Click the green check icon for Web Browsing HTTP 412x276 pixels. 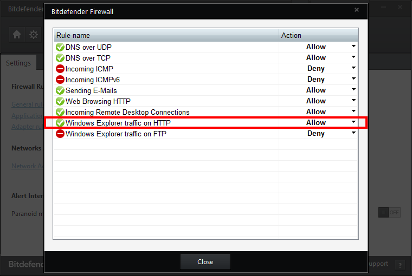pyautogui.click(x=60, y=101)
